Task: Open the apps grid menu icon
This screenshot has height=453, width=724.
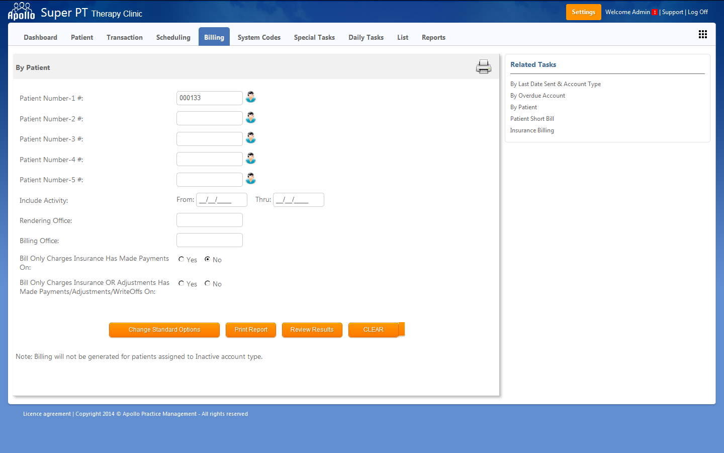Action: [702, 34]
